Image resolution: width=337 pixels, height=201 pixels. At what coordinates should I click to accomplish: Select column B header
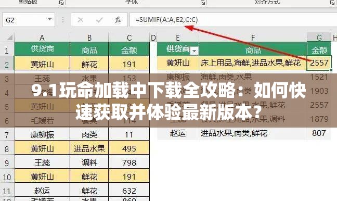pos(89,38)
